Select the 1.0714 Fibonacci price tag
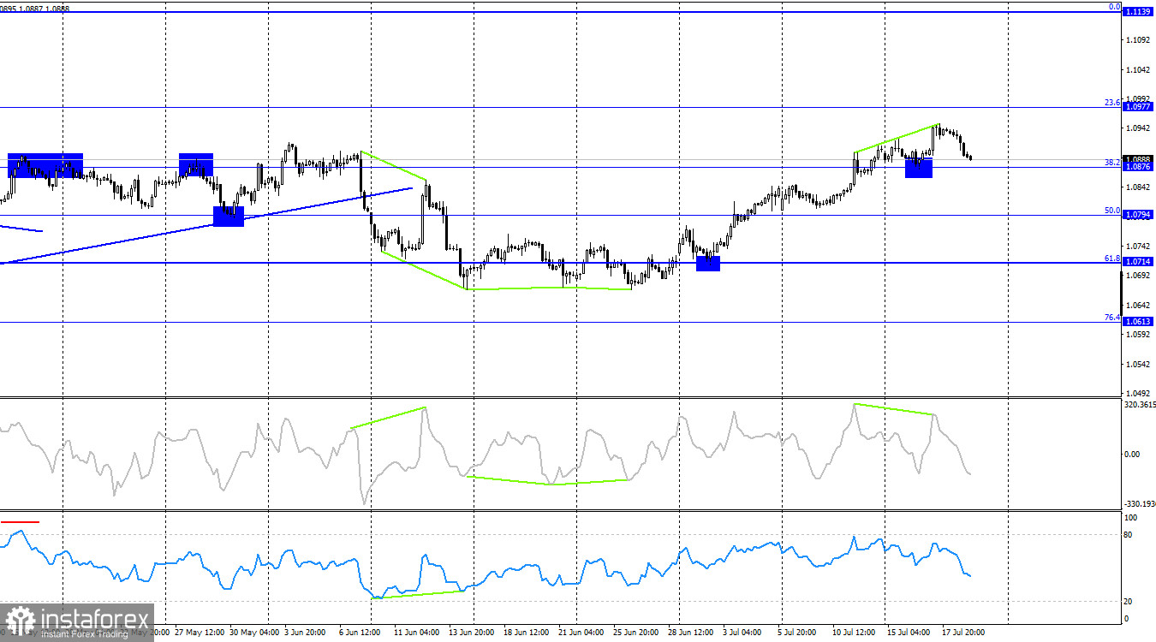The width and height of the screenshot is (1156, 642). coord(1138,262)
